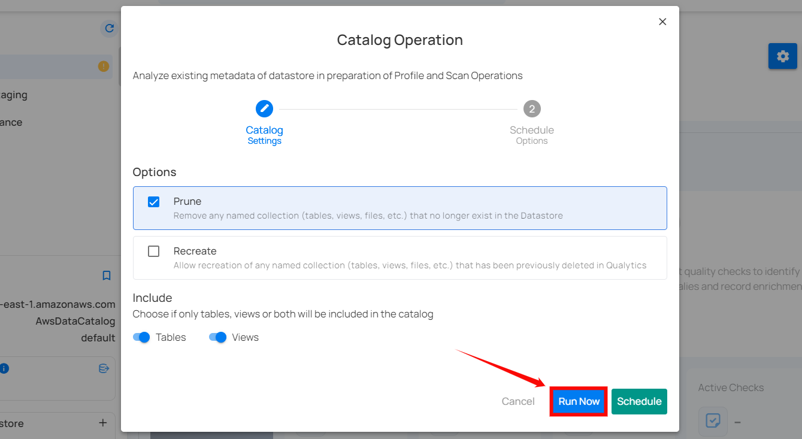Image resolution: width=802 pixels, height=439 pixels.
Task: Click the Prune option description text
Action: point(368,216)
